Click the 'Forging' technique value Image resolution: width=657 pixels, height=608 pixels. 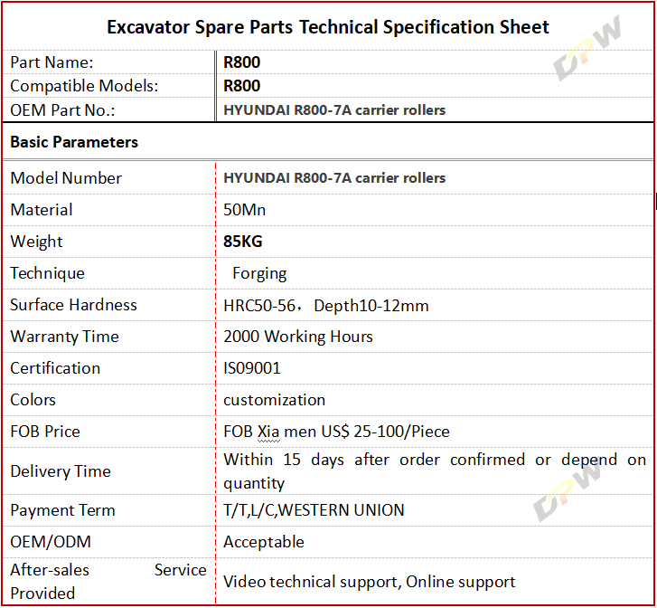(x=259, y=274)
